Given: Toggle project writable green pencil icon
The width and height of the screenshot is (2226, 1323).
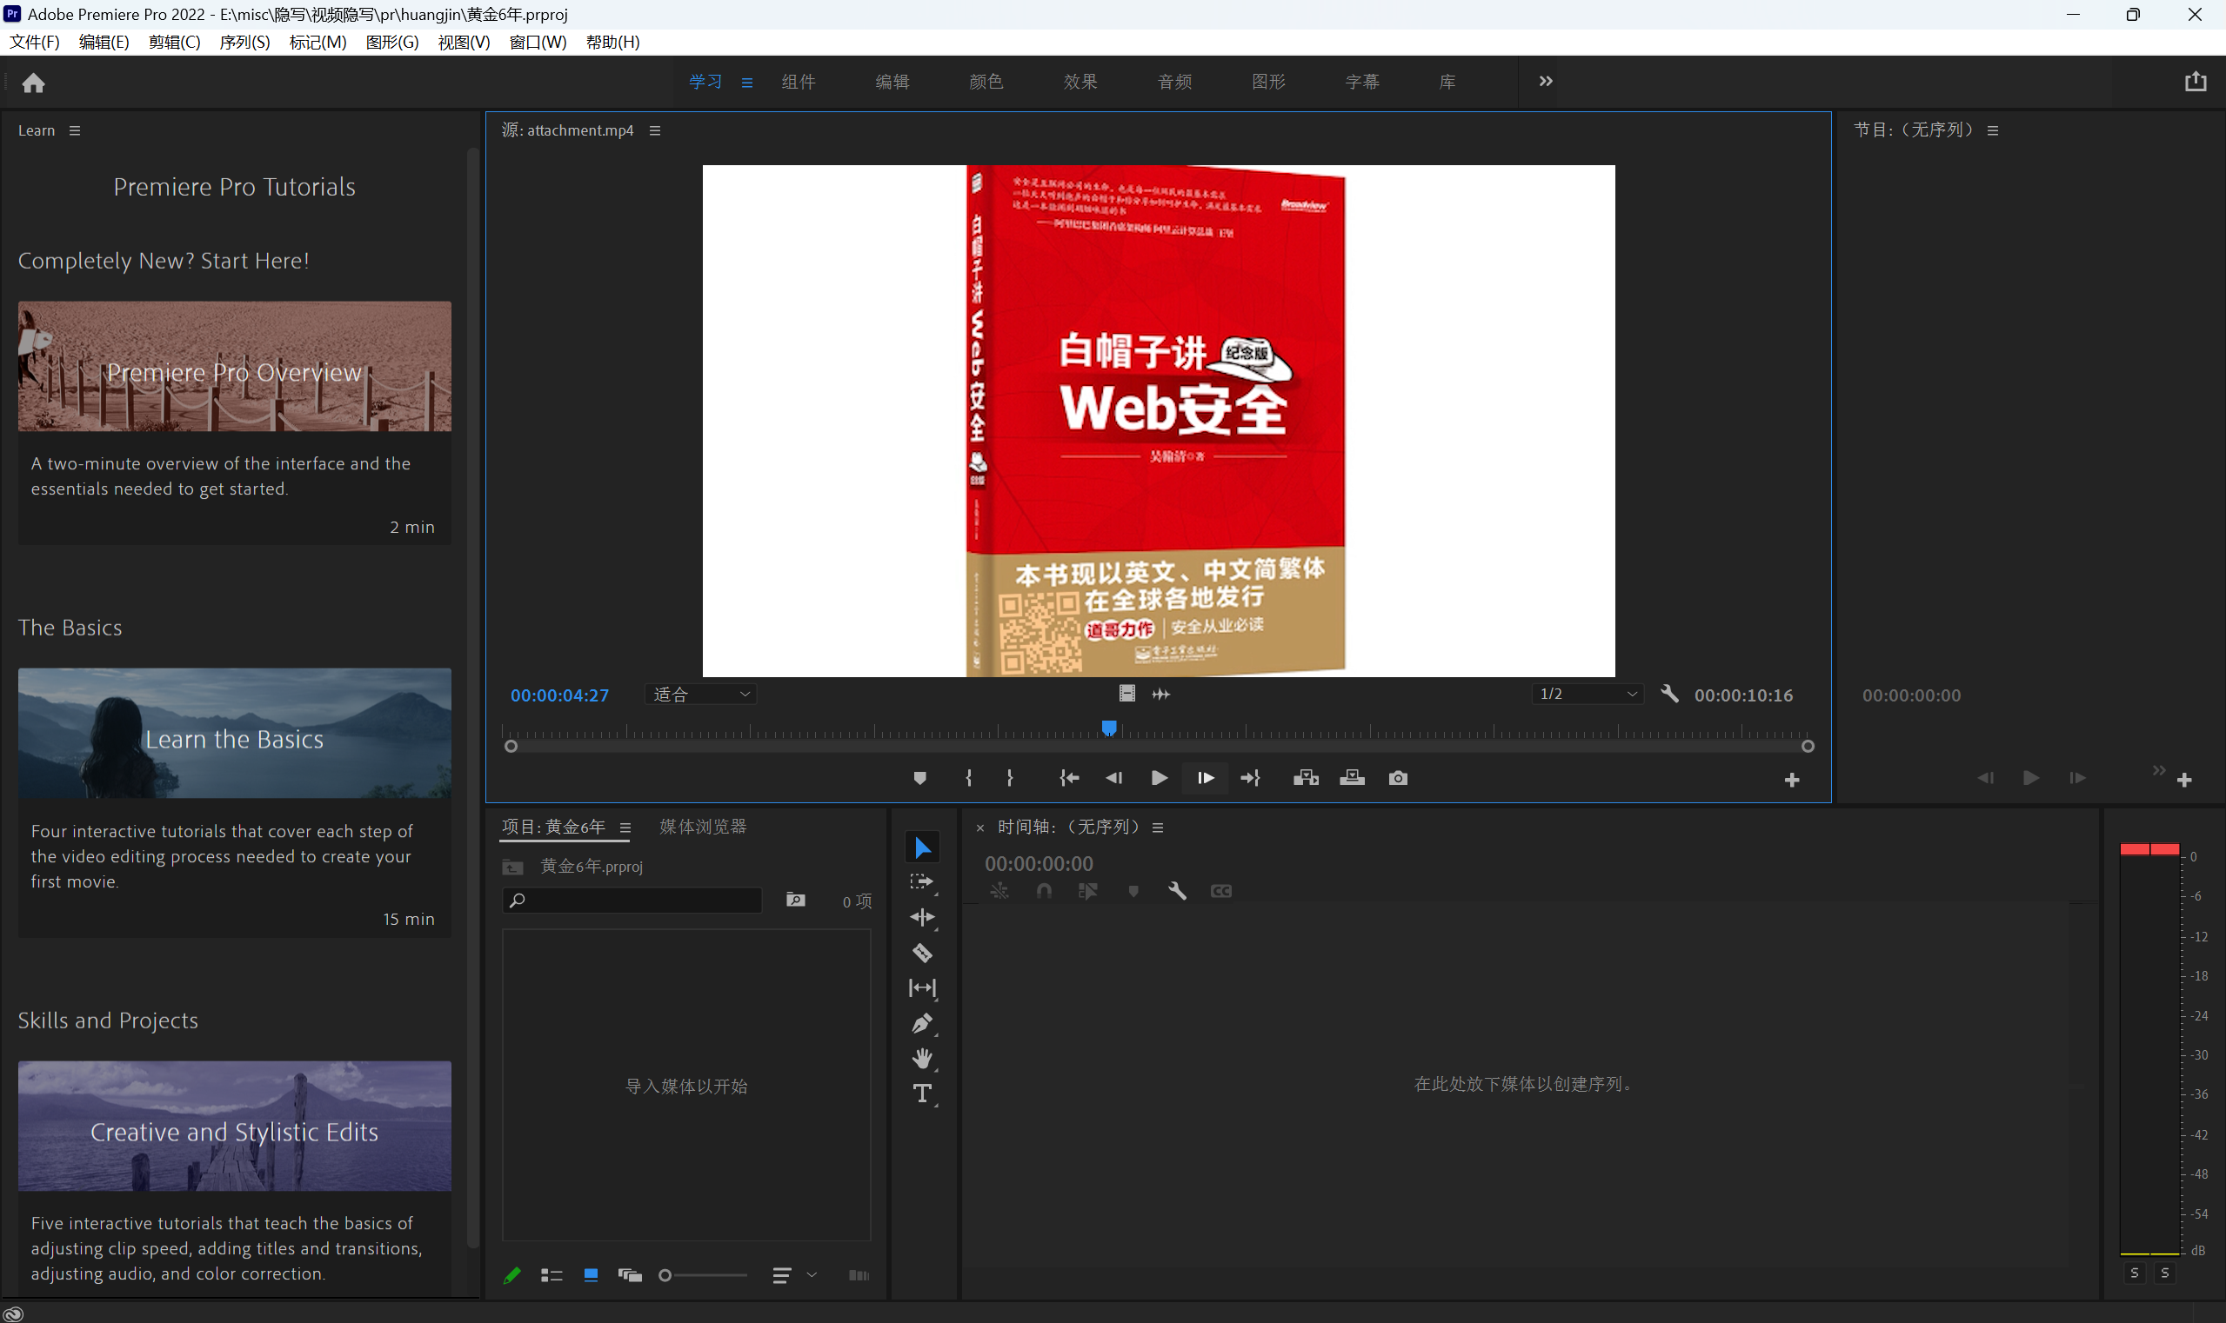Looking at the screenshot, I should pyautogui.click(x=512, y=1276).
